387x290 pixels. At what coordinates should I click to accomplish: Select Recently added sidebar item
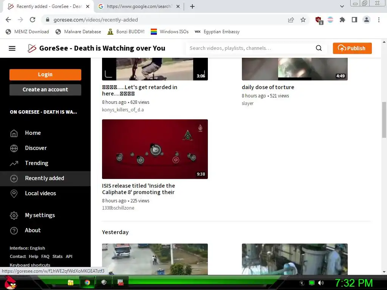[x=45, y=178]
